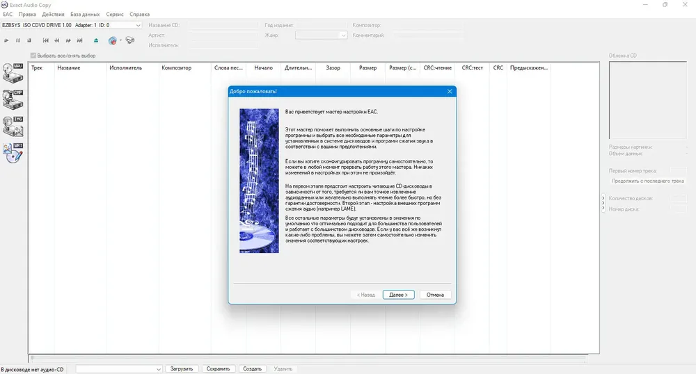Click the horizontal scrollbar below track list
Viewport: 696px width, 374px height.
coord(308,357)
